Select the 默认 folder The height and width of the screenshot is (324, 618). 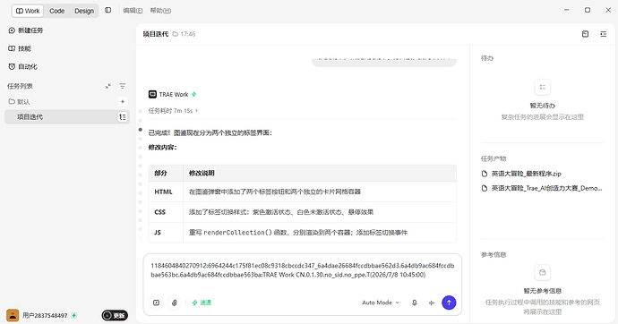(20, 101)
